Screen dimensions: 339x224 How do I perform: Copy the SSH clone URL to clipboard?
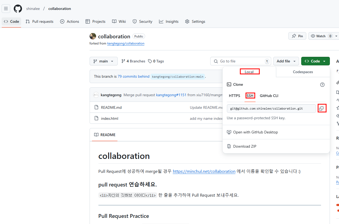tap(321, 108)
